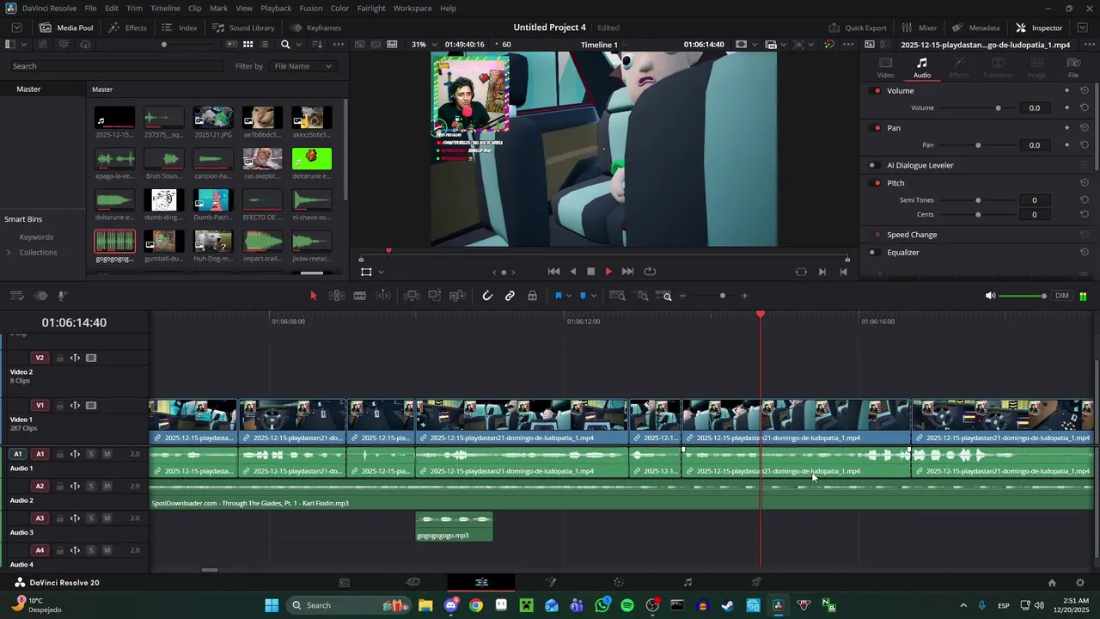Solo track Audio 3

click(x=91, y=518)
